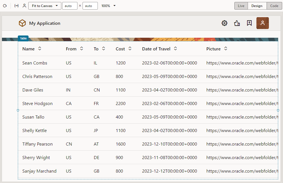Click the bookmark add icon
Screen dimensions: 283x183
[x=249, y=23]
